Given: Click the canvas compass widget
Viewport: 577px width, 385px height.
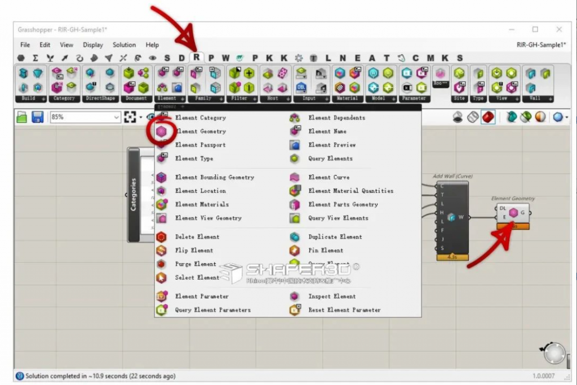Looking at the screenshot, I should click(x=554, y=353).
